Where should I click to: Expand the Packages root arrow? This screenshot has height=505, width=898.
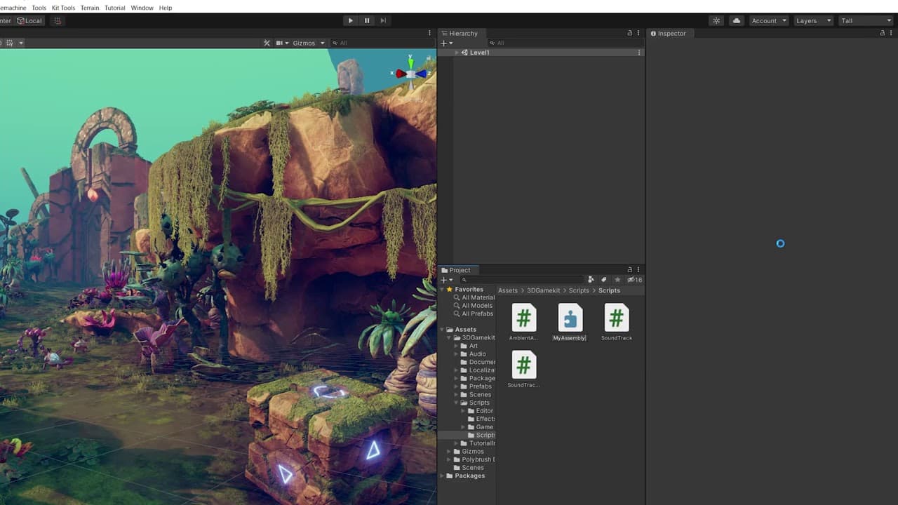tap(442, 476)
